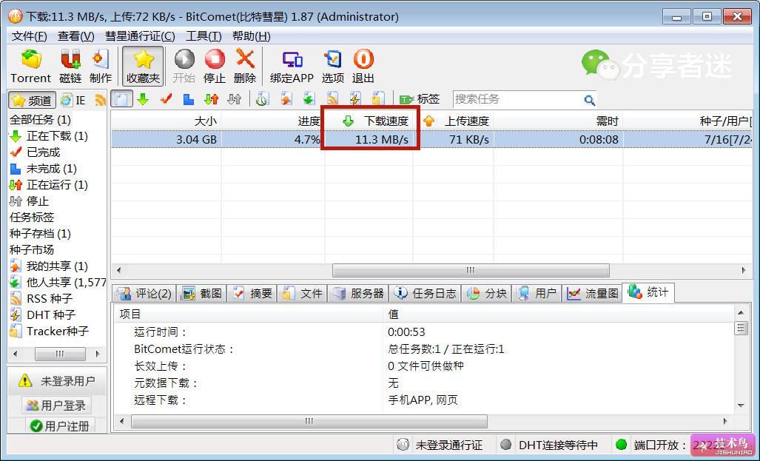Click task list horizontal scrollbar thumb

click(x=471, y=271)
